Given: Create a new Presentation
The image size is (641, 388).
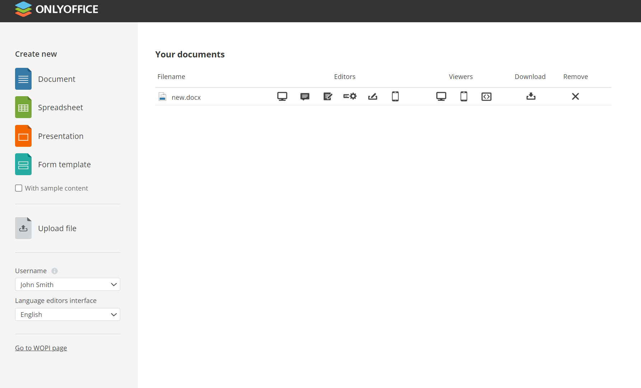Looking at the screenshot, I should pyautogui.click(x=61, y=136).
